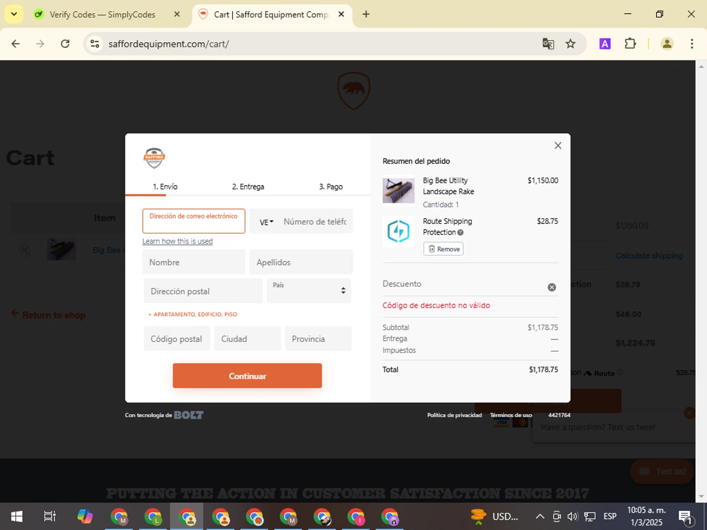The image size is (707, 530).
Task: Click the Route Shipping Protection info icon
Action: click(x=460, y=232)
